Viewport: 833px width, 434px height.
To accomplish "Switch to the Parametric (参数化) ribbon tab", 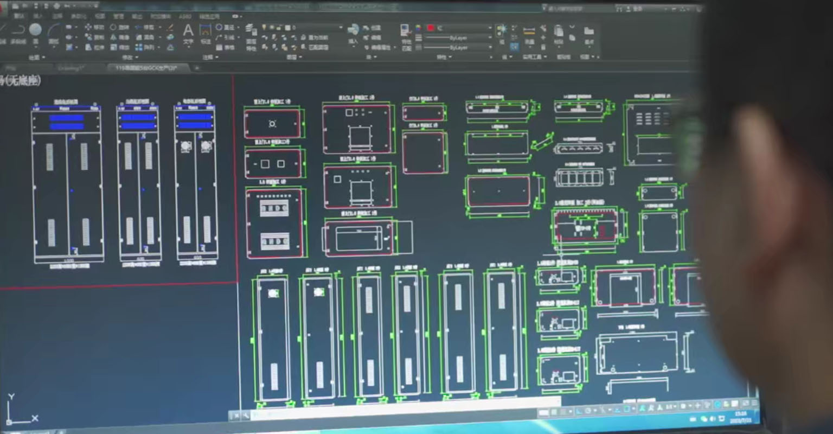I will (x=78, y=16).
